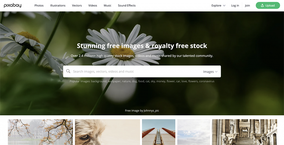The width and height of the screenshot is (284, 145).
Task: Expand the Explore dropdown menu
Action: (218, 6)
